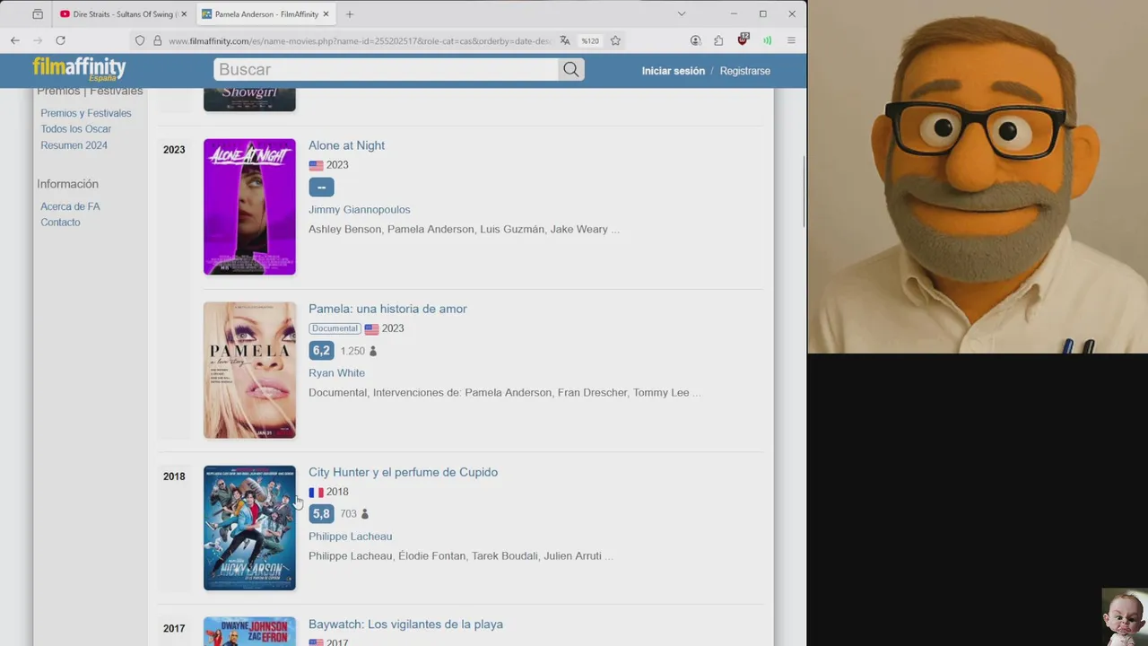Translate this page icon
Image resolution: width=1148 pixels, height=646 pixels.
[565, 40]
